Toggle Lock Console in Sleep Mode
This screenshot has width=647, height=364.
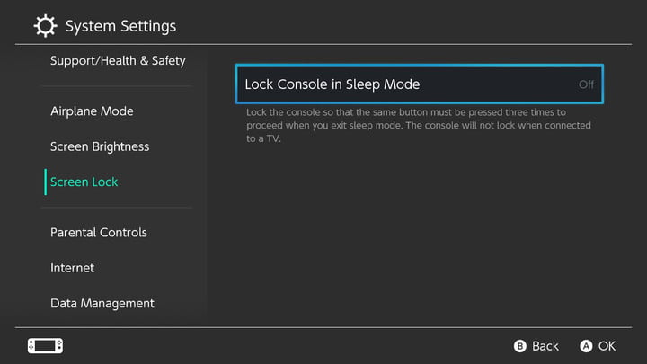tap(420, 84)
